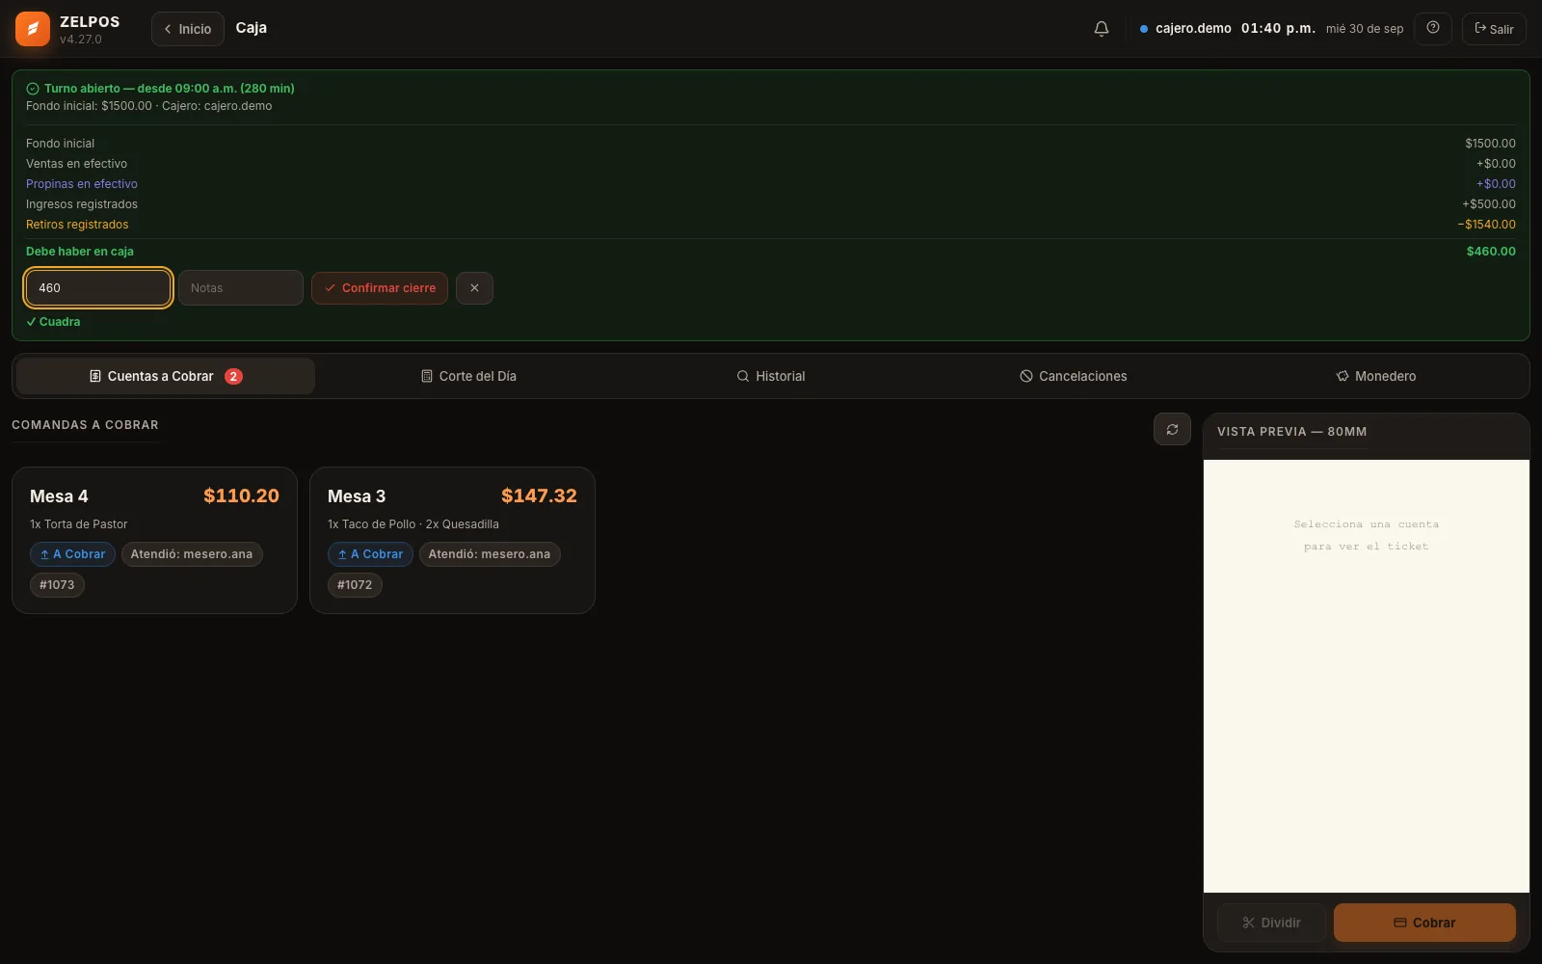Click the $460.00 expected cash amount
This screenshot has height=964, width=1542.
point(1491,252)
